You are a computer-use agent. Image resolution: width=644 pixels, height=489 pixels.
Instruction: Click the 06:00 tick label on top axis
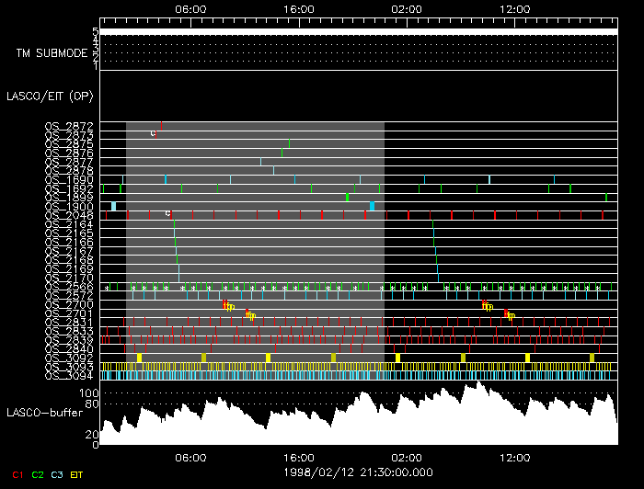point(189,7)
